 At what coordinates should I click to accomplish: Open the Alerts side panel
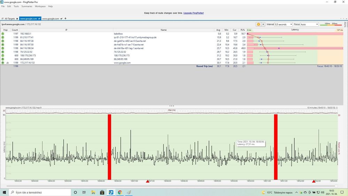point(345,24)
